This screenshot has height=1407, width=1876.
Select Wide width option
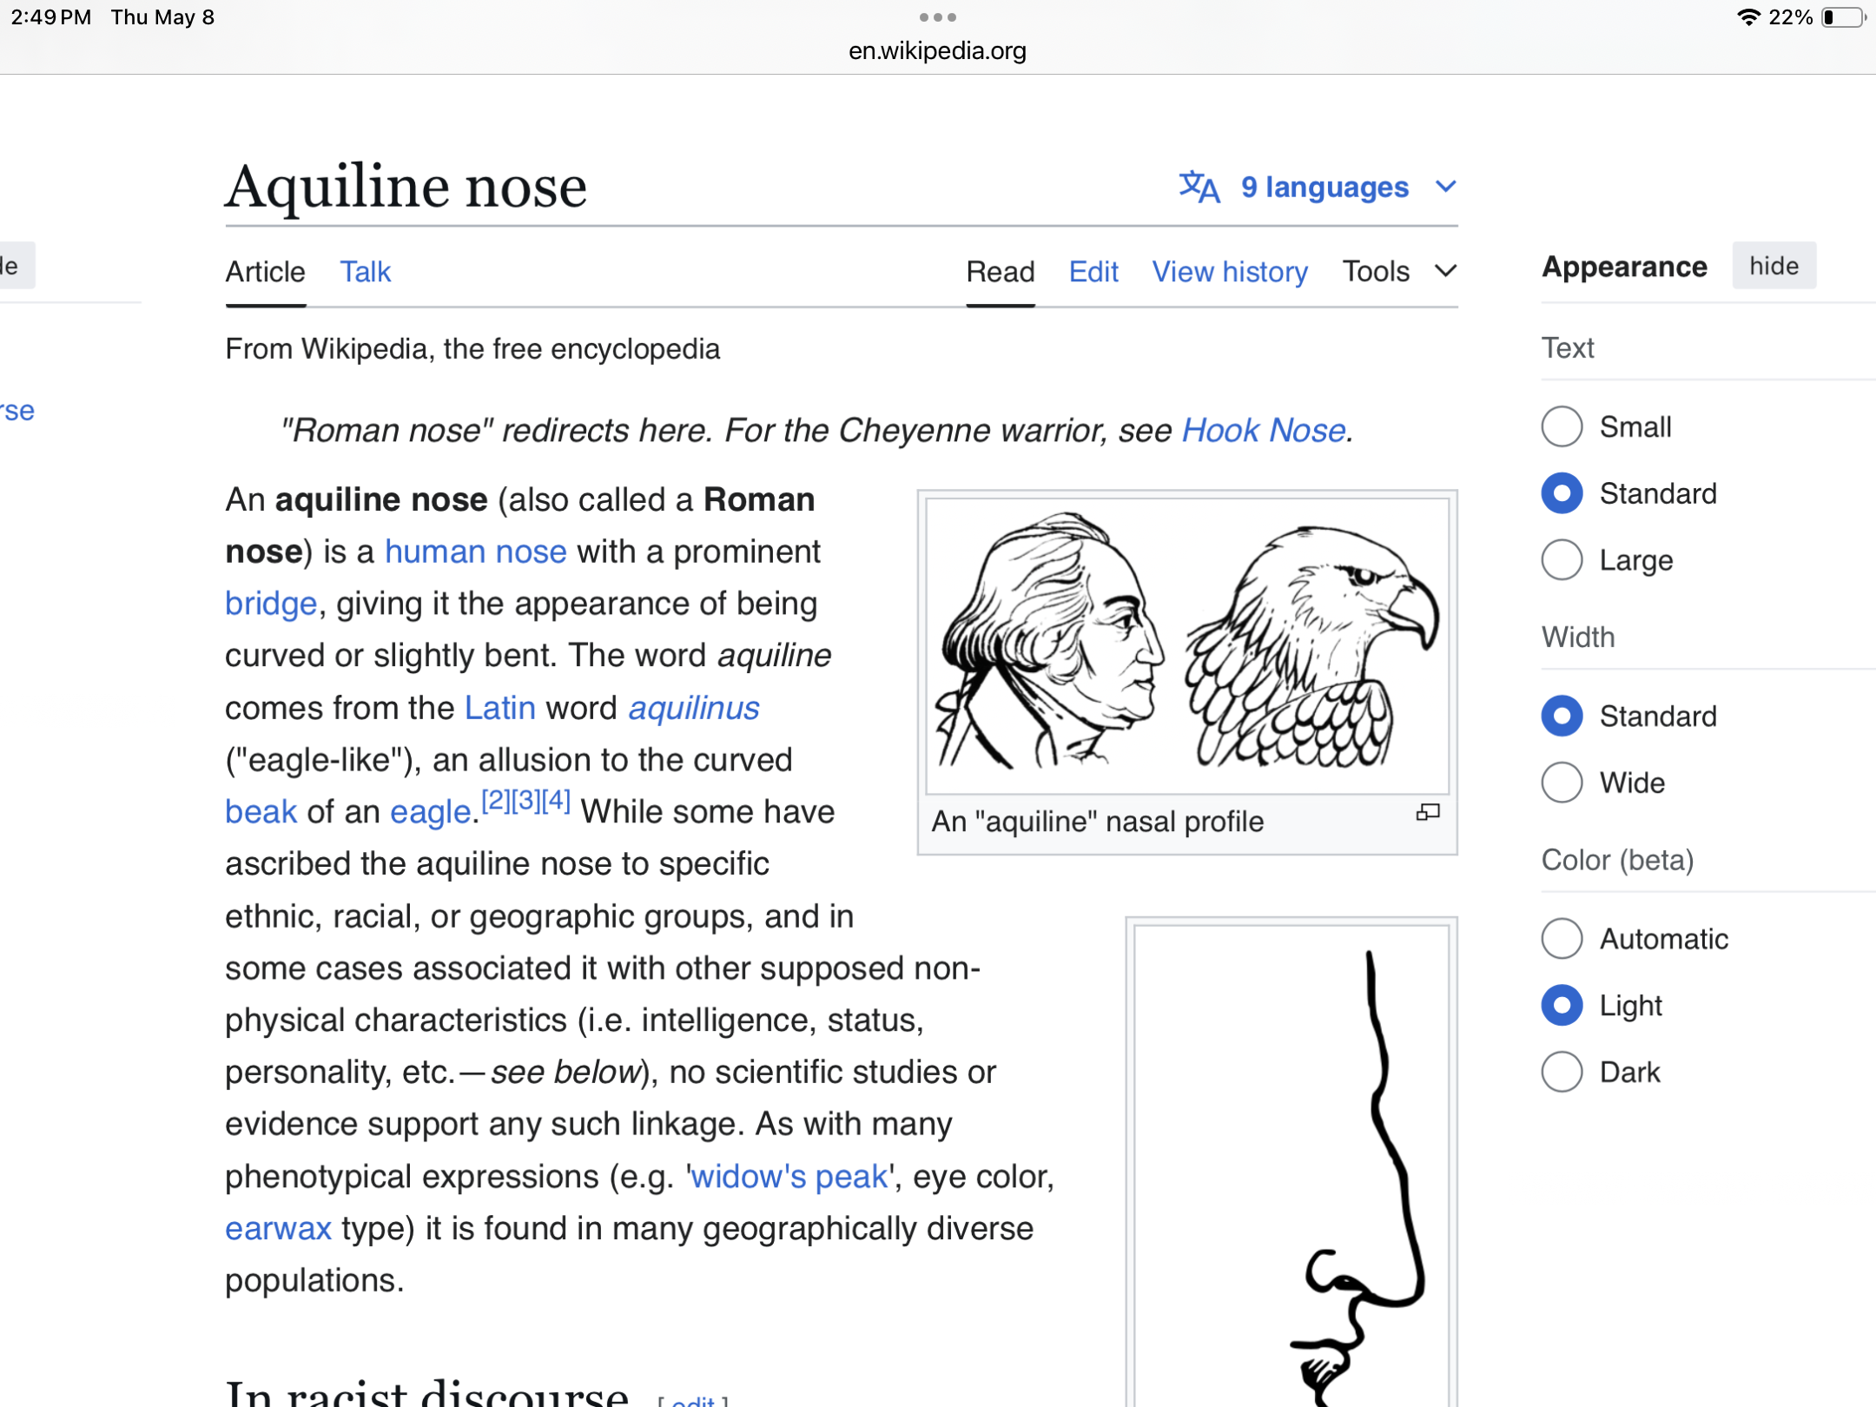pyautogui.click(x=1562, y=783)
